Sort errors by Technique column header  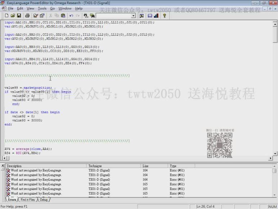pos(113,166)
